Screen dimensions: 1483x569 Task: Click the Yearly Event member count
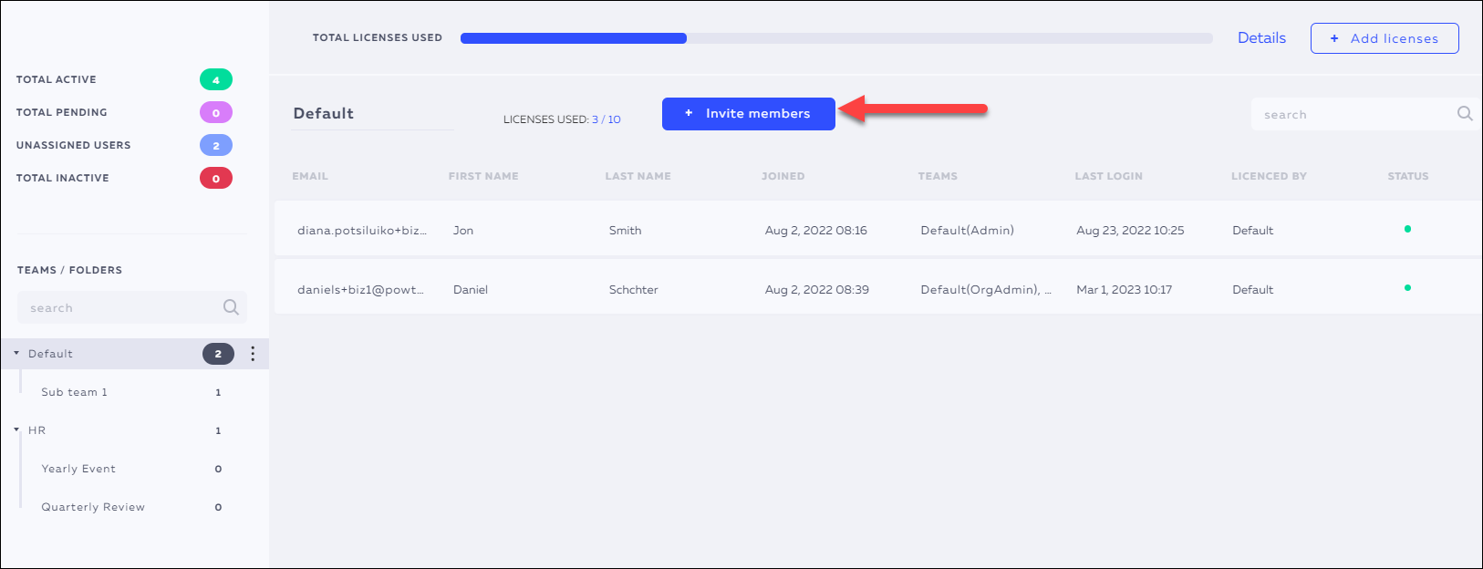pyautogui.click(x=218, y=469)
